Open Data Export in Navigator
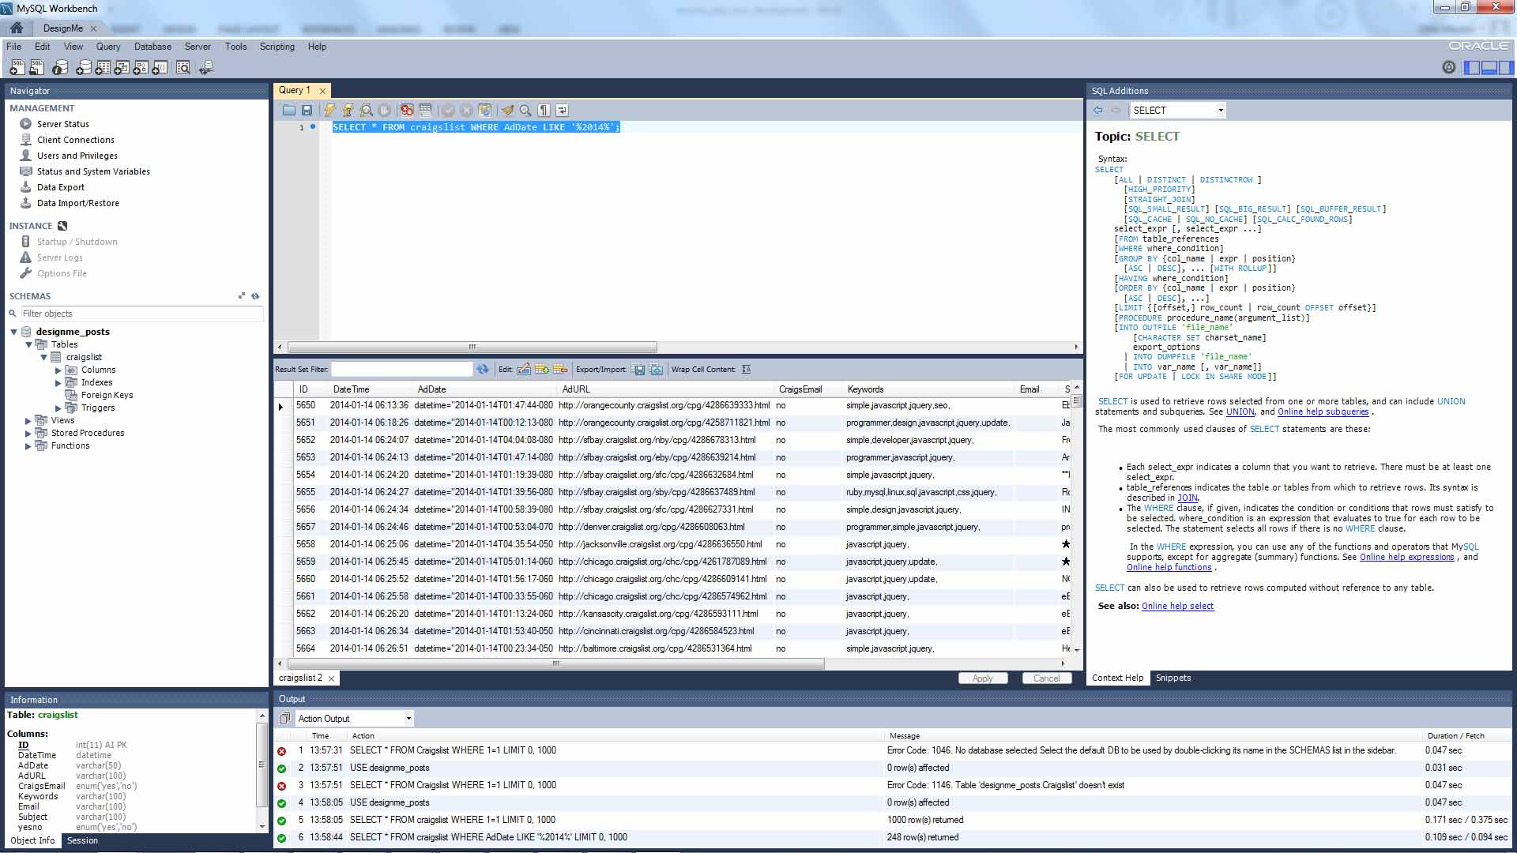This screenshot has height=853, width=1517. [x=60, y=187]
